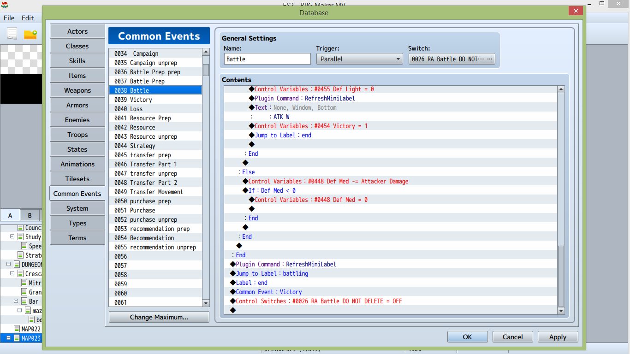The height and width of the screenshot is (354, 630).
Task: Select common event 0041 Resource Prep
Action: 155,118
